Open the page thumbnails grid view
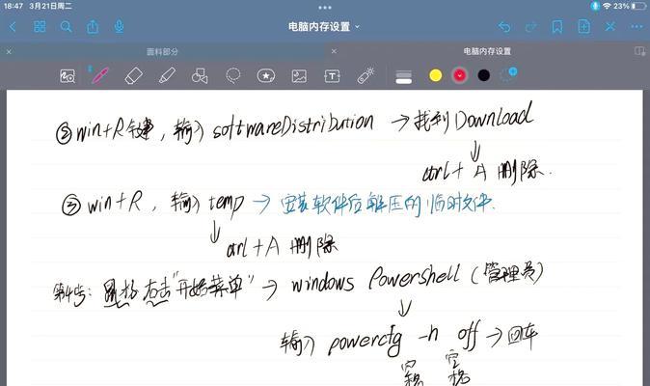The height and width of the screenshot is (386, 650). click(x=40, y=27)
